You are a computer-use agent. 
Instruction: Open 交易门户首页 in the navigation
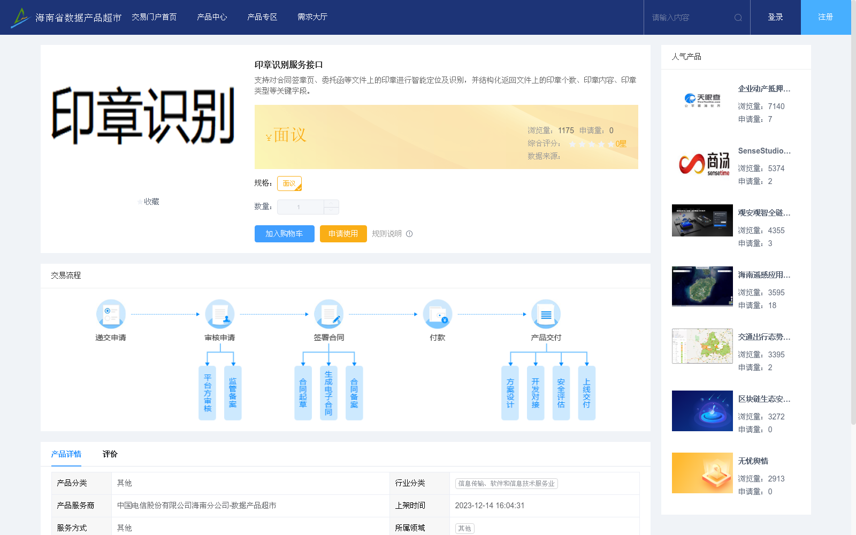pyautogui.click(x=154, y=17)
